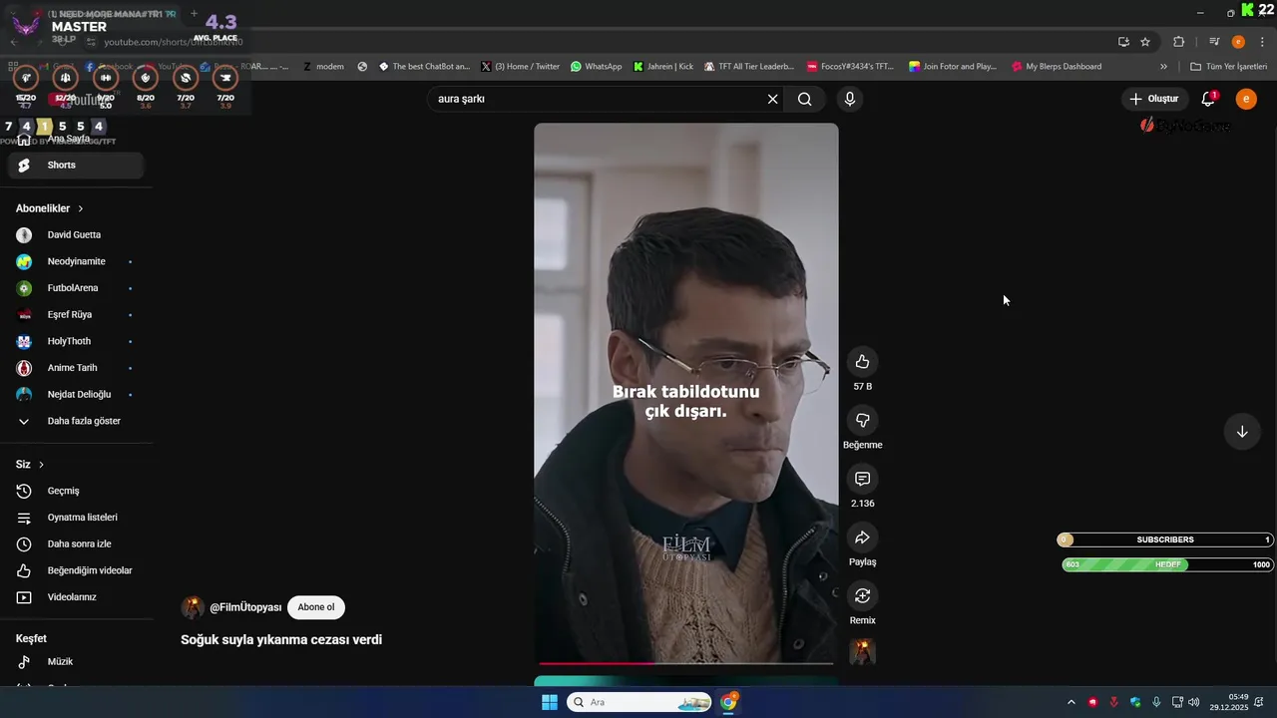This screenshot has width=1277, height=718.
Task: Bookmark this page with star icon
Action: 1145,42
